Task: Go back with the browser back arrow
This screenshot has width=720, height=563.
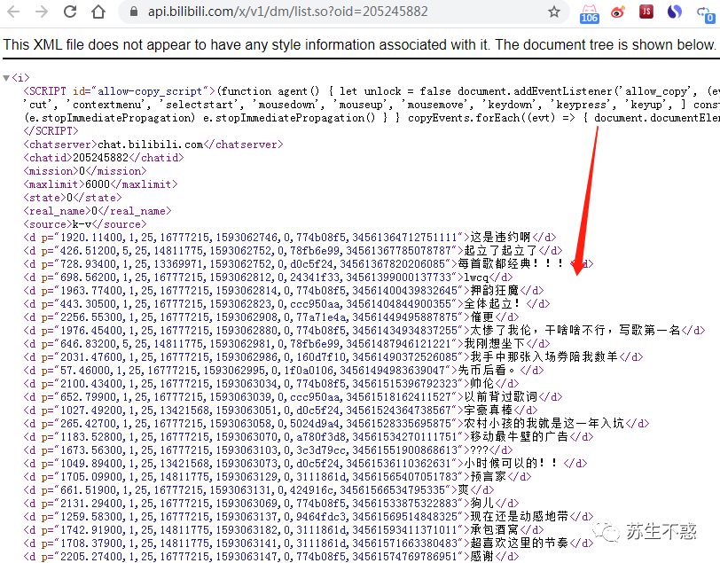Action: (x=13, y=12)
